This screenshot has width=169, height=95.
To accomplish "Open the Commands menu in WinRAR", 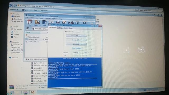I will point(34,18).
